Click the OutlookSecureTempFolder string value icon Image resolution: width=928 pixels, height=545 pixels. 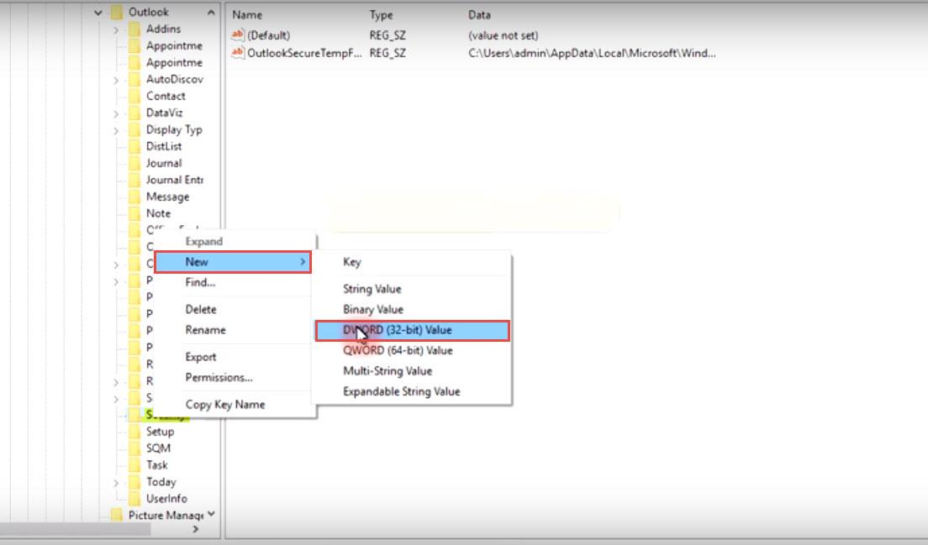point(238,53)
